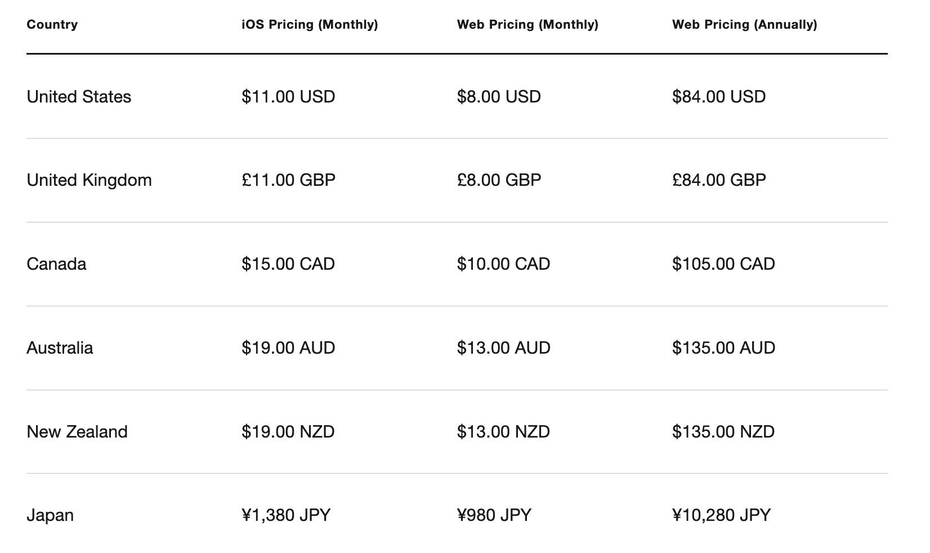
Task: Click the iOS Pricing (Monthly) header
Action: [310, 25]
